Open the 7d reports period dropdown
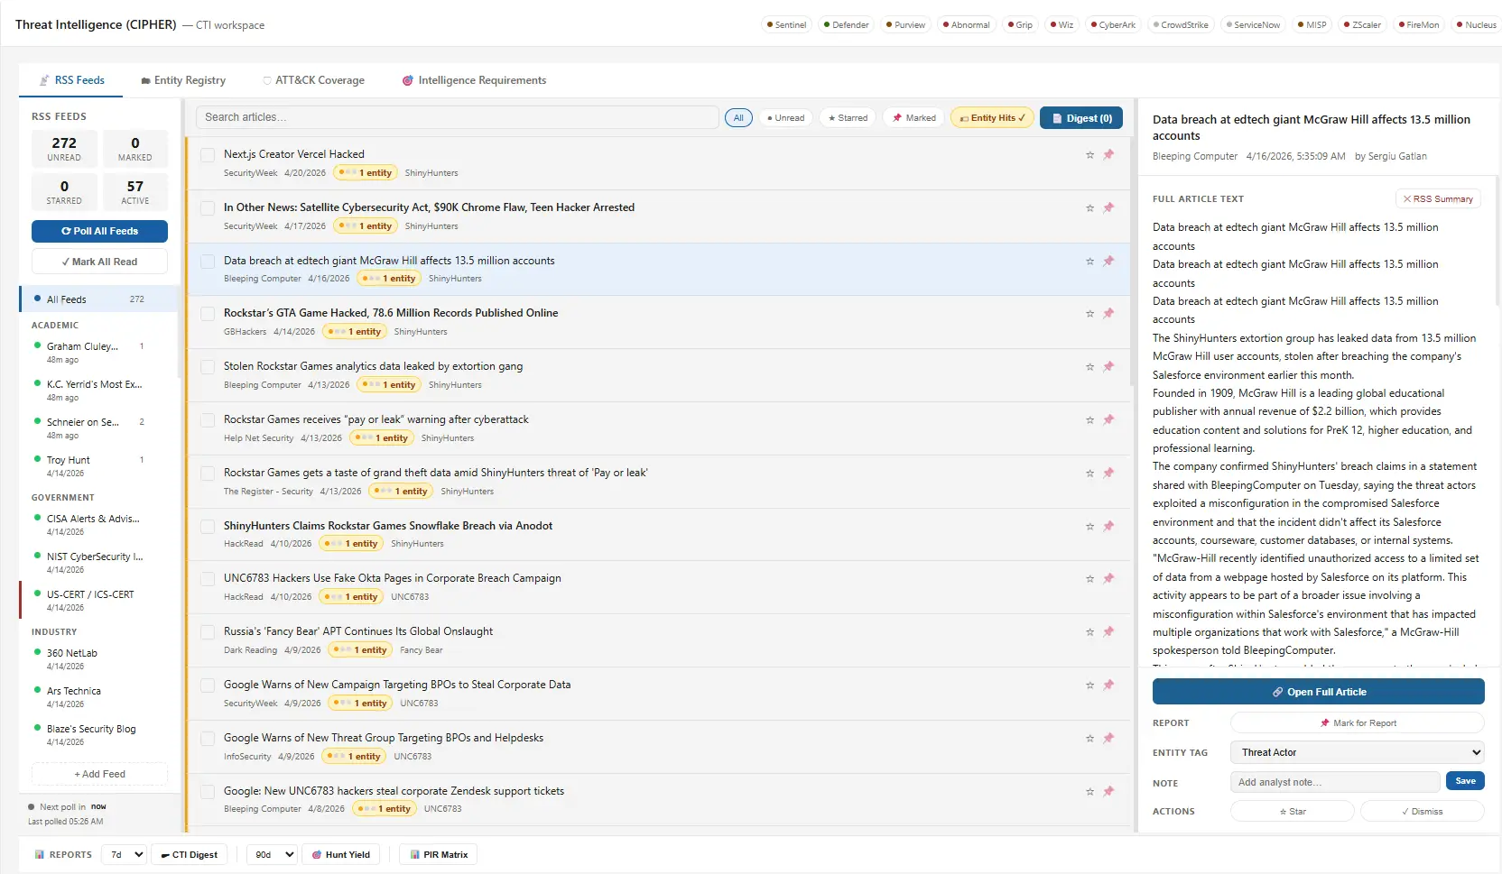This screenshot has height=874, width=1502. click(x=124, y=855)
